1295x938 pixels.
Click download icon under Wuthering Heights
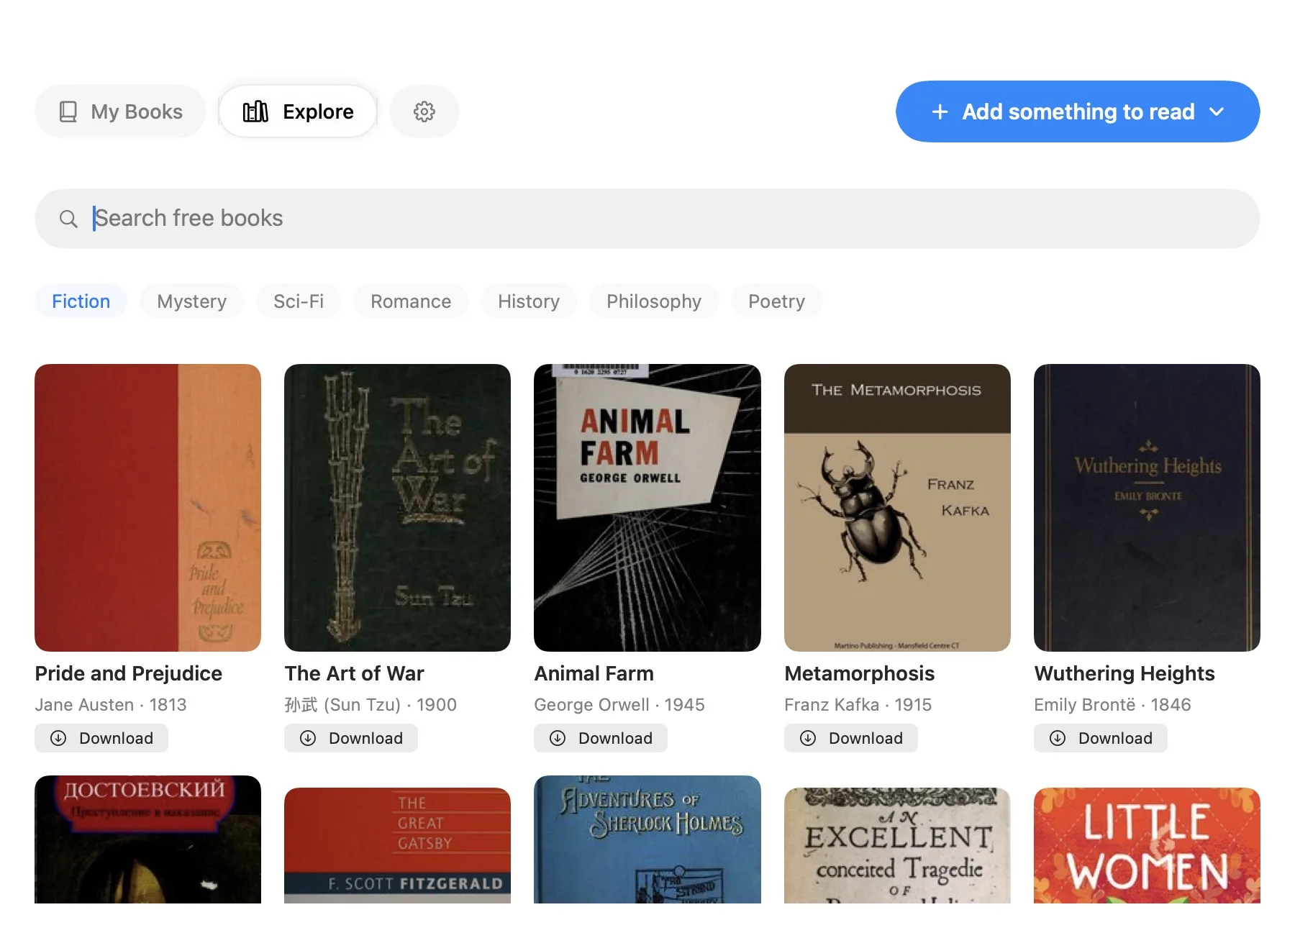1058,738
